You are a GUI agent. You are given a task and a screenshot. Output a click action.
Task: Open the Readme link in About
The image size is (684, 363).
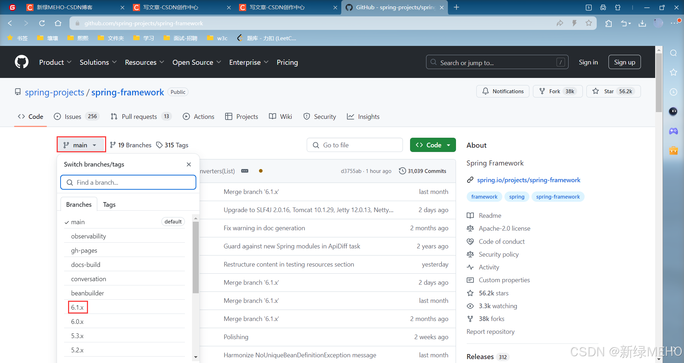[x=490, y=215]
